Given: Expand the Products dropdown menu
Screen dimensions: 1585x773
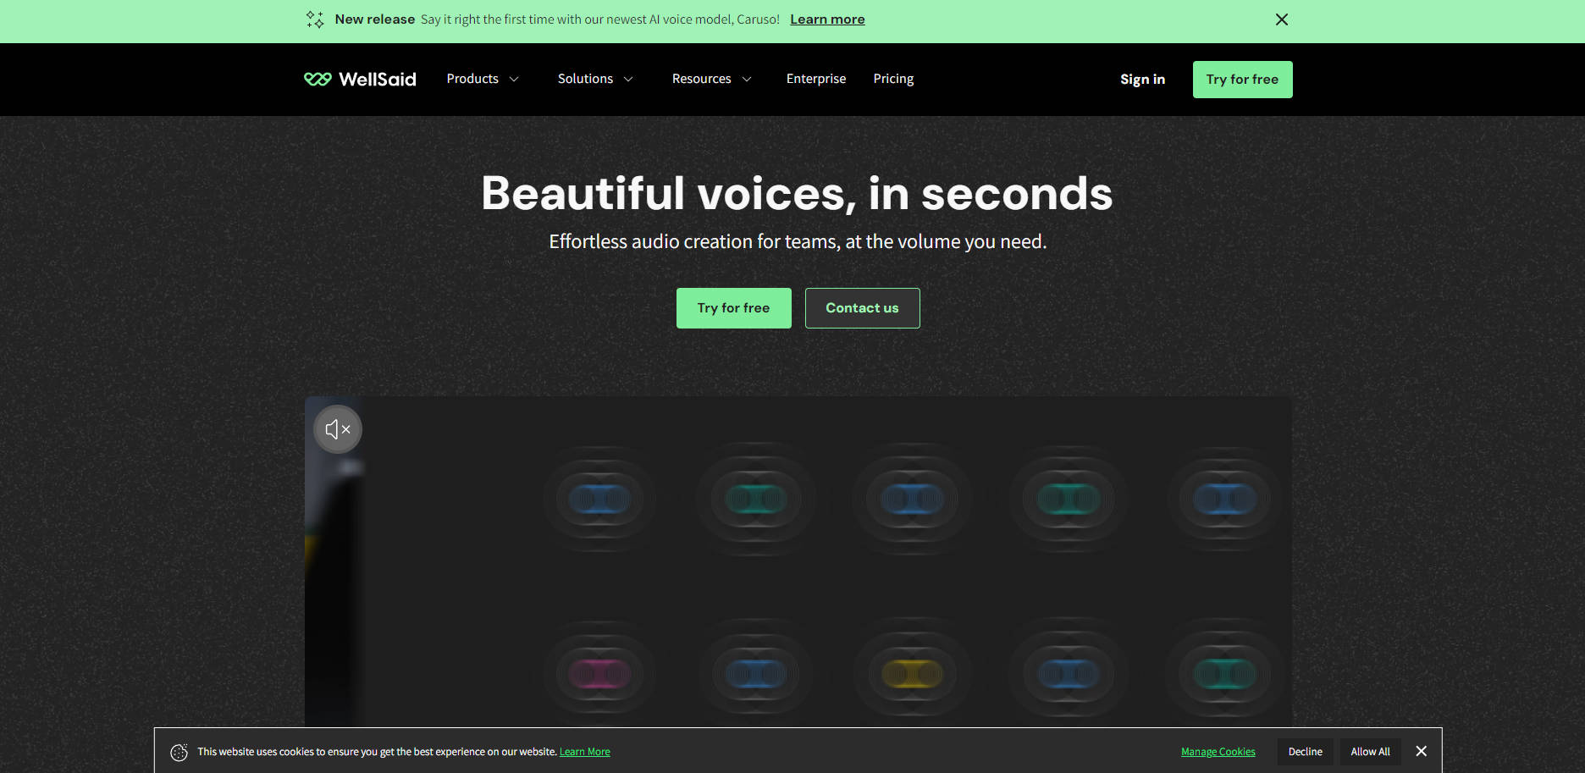Looking at the screenshot, I should (483, 79).
